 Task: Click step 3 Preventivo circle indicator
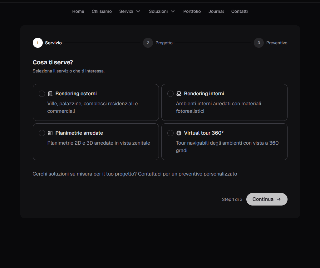click(259, 43)
